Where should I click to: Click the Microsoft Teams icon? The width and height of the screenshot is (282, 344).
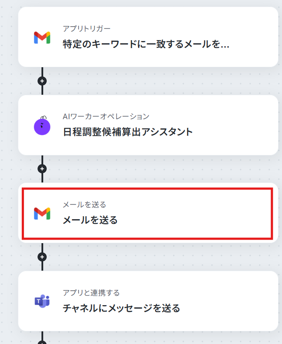point(42,301)
